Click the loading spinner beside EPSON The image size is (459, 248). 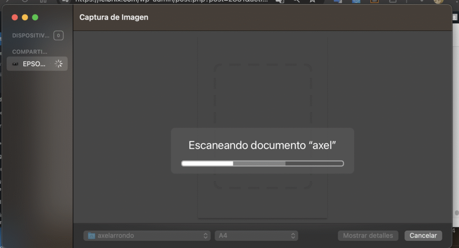(58, 64)
